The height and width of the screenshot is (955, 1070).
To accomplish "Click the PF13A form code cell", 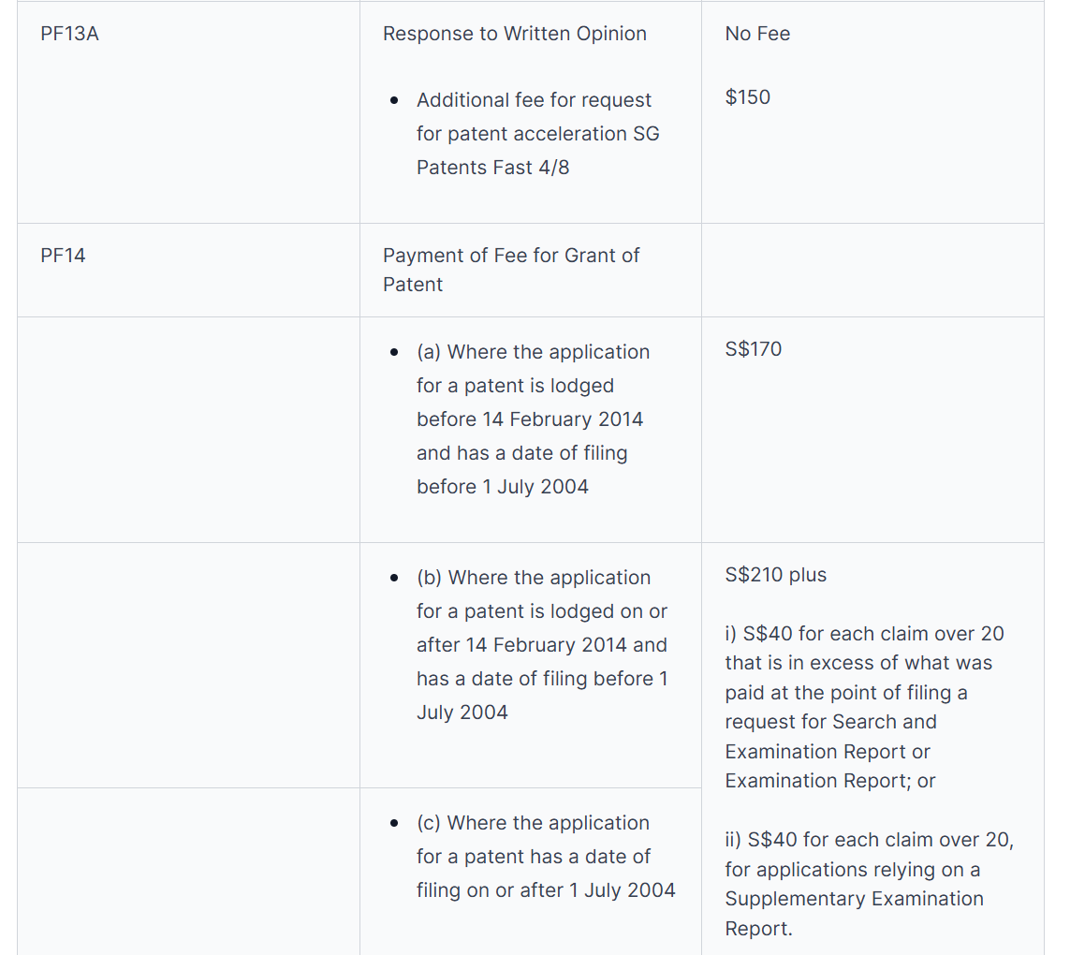I will 69,34.
